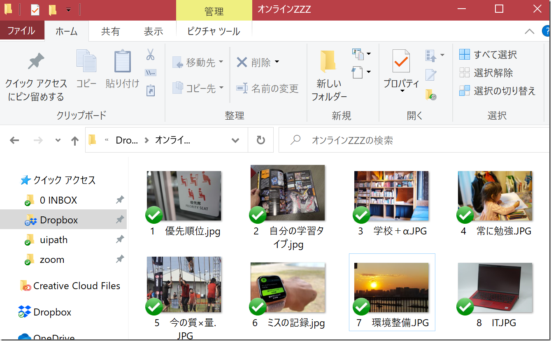Viewport: 551px width, 341px height.
Task: Unpin 0 INBOX via its pin icon
Action: click(x=120, y=200)
